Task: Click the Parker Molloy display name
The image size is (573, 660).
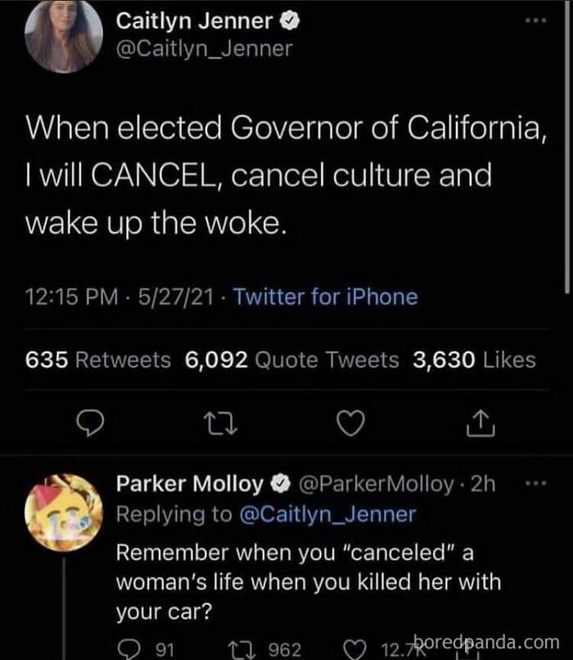Action: click(x=190, y=484)
